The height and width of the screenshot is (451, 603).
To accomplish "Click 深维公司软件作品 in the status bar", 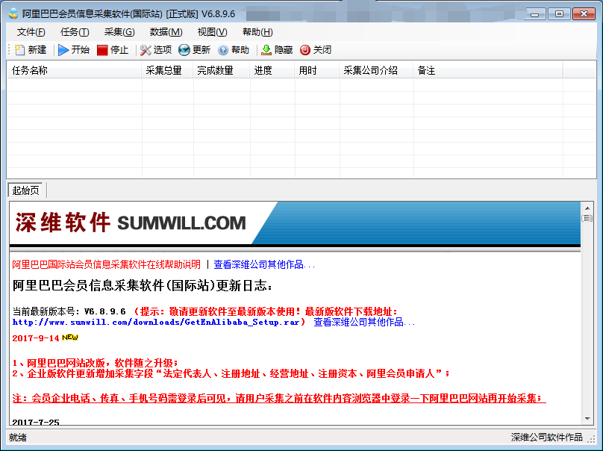I will tap(546, 438).
